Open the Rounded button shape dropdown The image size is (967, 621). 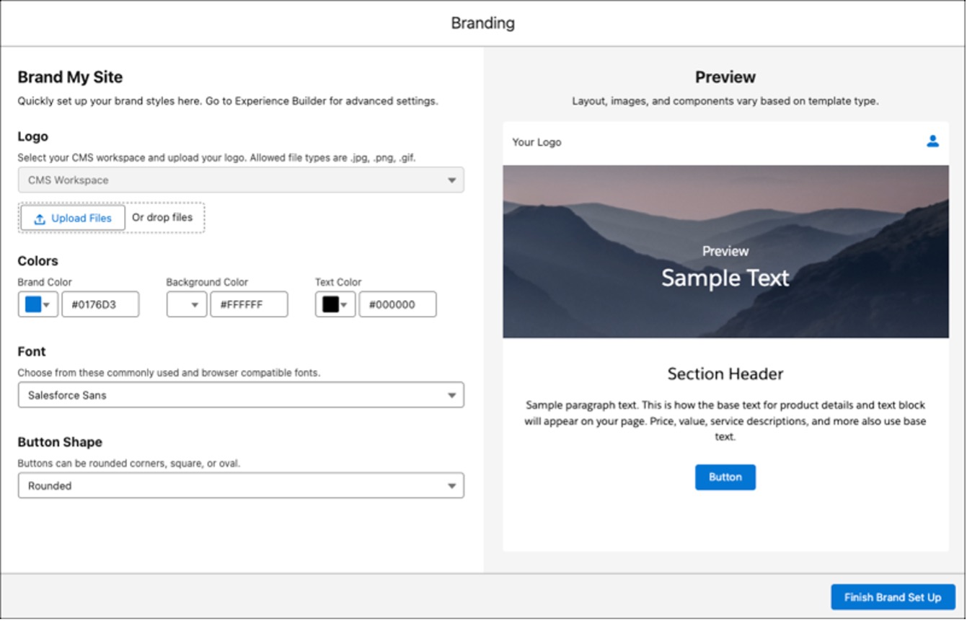coord(241,486)
